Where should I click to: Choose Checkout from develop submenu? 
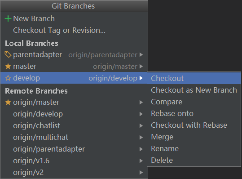(194, 78)
